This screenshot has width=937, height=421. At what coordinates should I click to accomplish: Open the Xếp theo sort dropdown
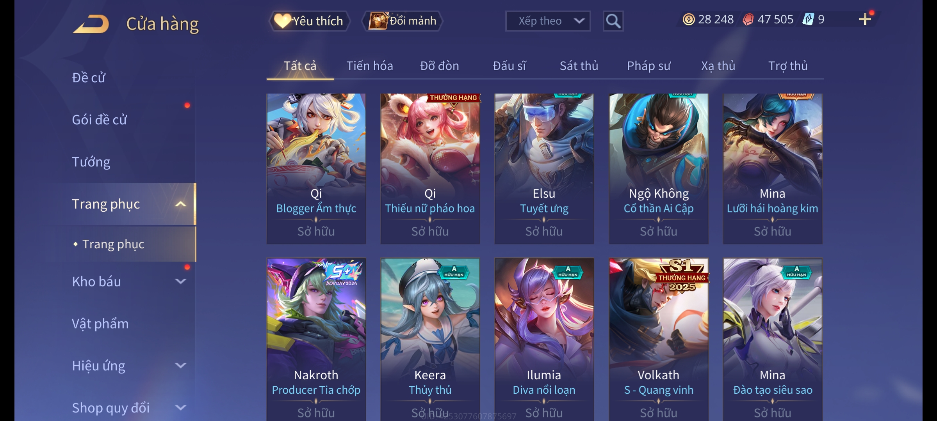(548, 21)
